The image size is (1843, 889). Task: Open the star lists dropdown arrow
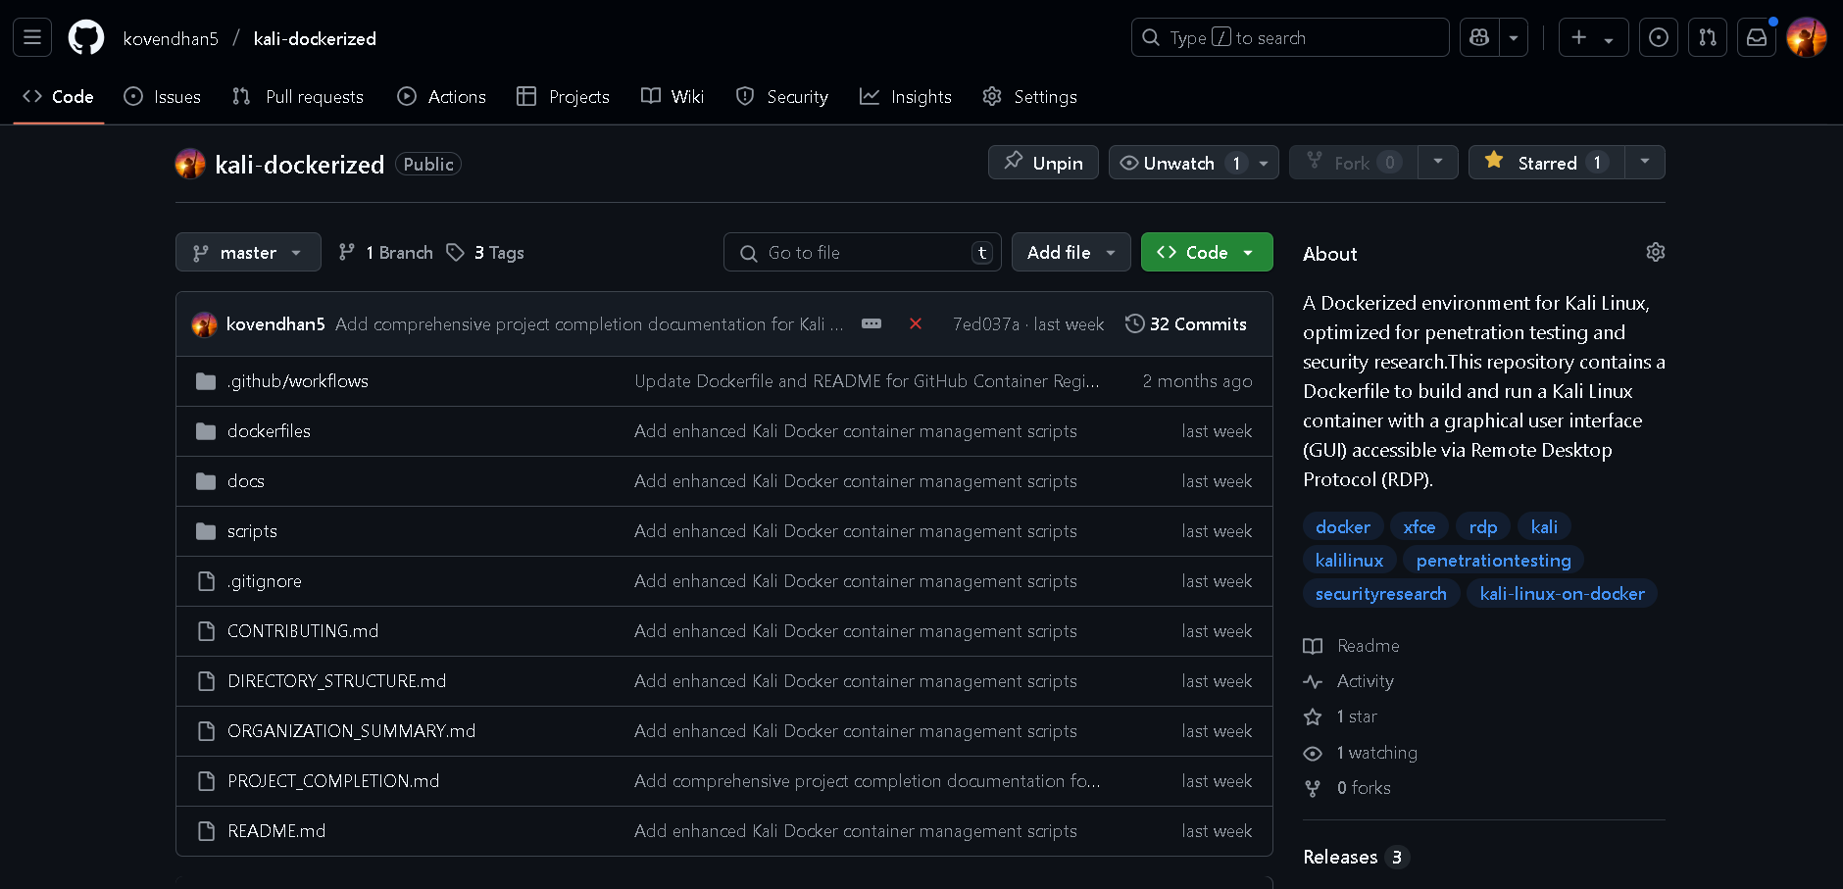click(1645, 163)
